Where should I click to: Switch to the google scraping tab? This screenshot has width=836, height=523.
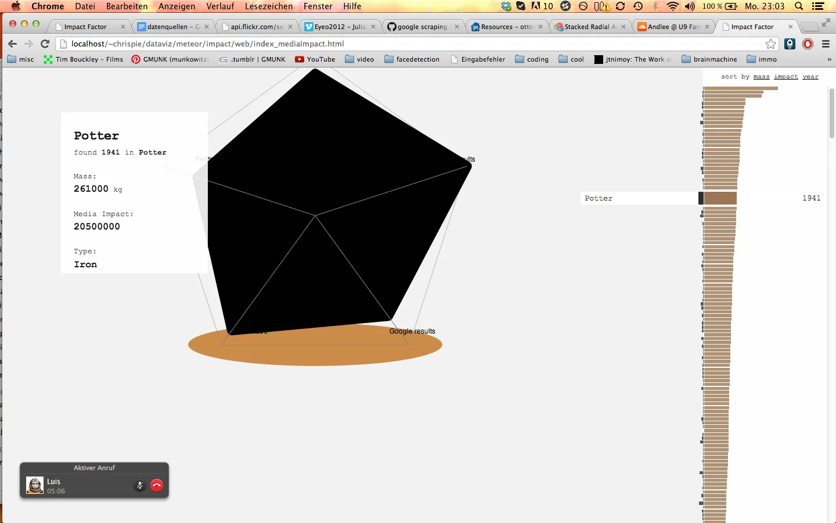(423, 27)
